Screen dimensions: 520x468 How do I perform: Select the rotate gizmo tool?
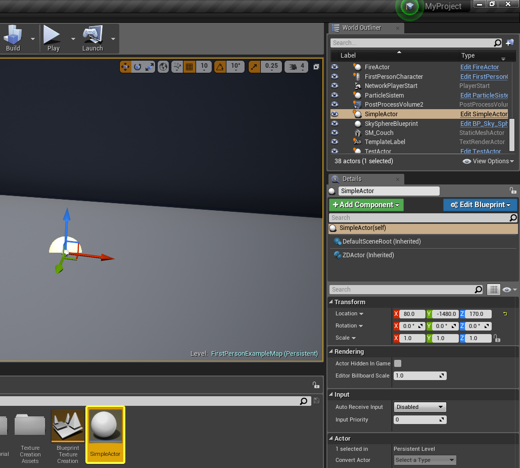[137, 66]
